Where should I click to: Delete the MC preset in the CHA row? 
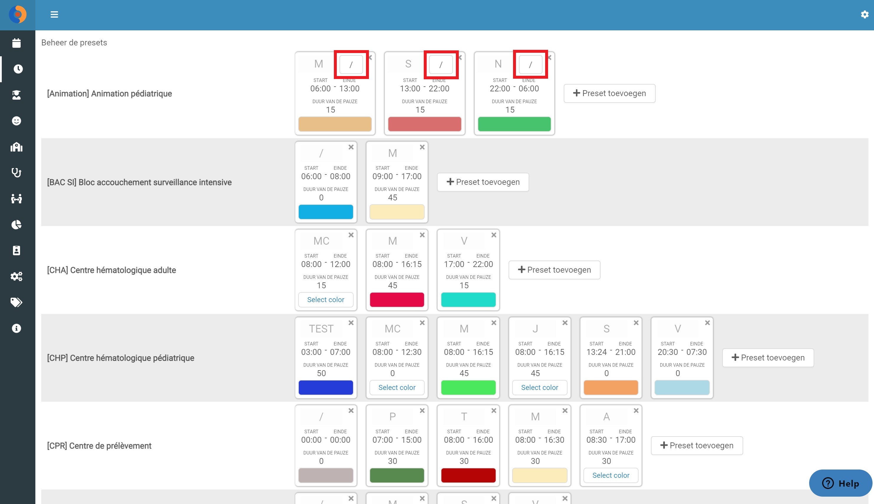[x=351, y=235]
